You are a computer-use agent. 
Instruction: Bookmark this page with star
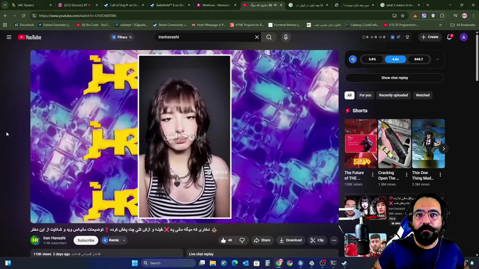(x=403, y=16)
